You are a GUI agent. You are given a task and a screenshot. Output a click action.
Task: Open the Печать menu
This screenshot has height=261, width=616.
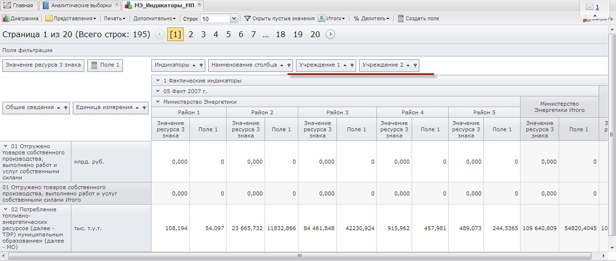(115, 18)
